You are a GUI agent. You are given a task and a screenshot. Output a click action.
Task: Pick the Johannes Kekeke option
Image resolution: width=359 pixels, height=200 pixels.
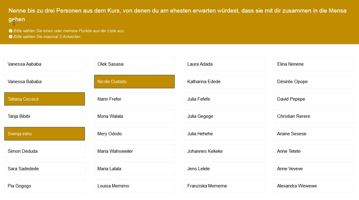point(224,151)
